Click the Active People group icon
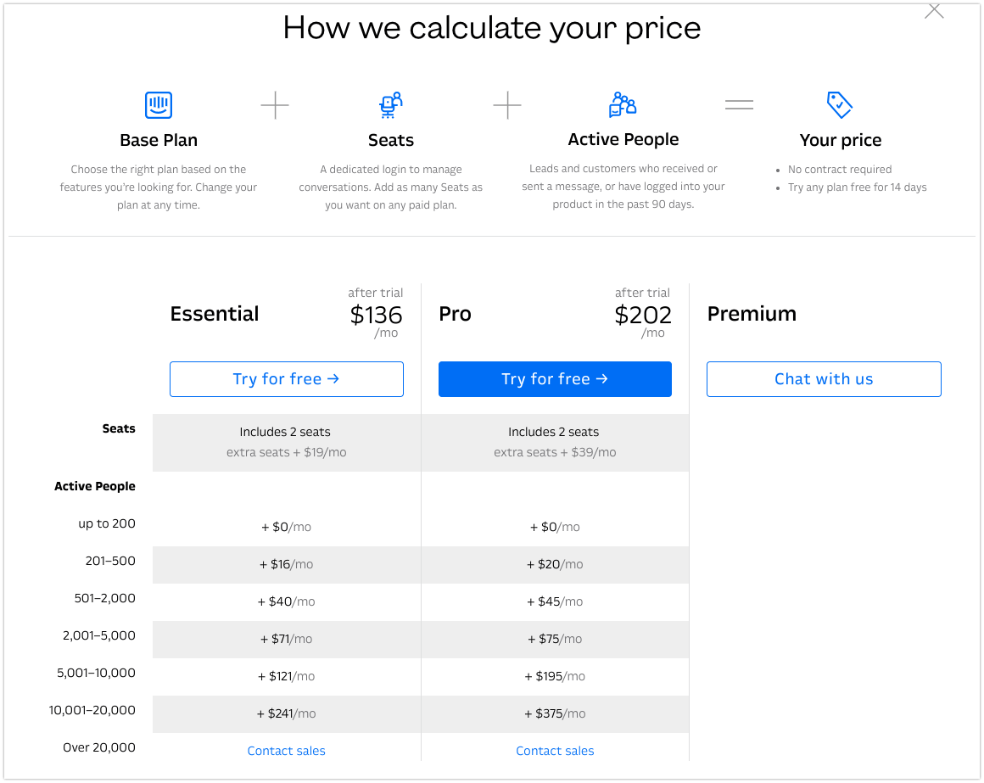 tap(623, 104)
